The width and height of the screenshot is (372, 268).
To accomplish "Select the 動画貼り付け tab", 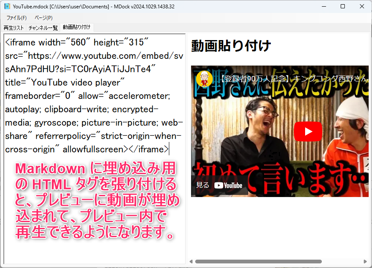I will pos(76,27).
